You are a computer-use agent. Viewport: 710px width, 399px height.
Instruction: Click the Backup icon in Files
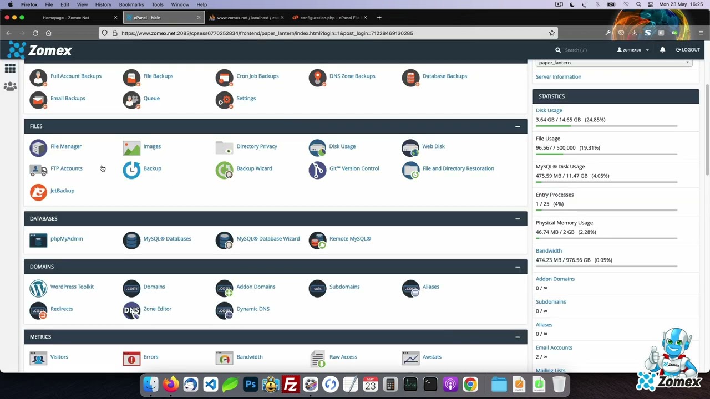point(131,170)
